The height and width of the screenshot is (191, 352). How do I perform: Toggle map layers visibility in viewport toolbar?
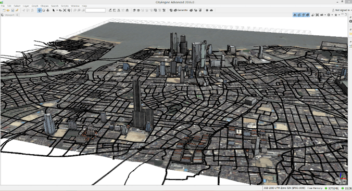click(295, 15)
